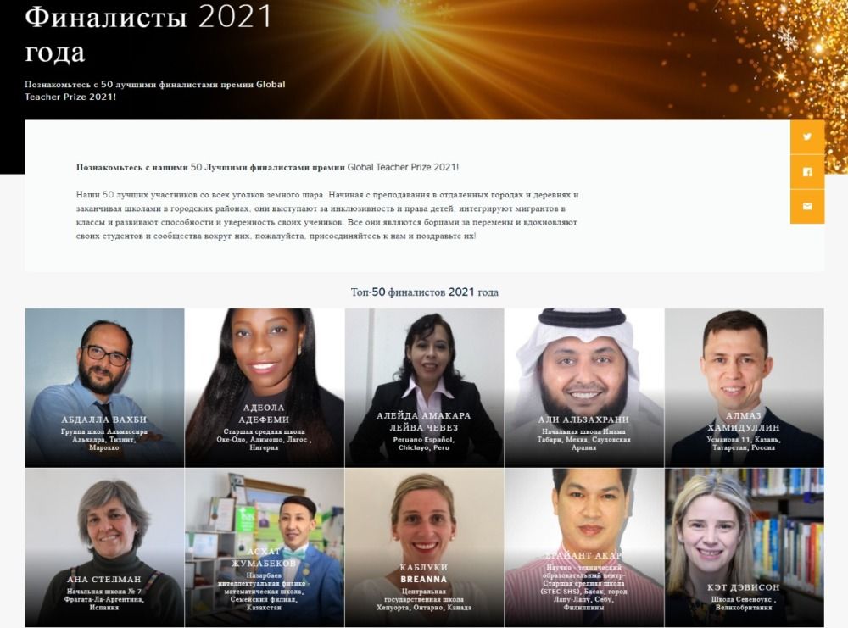This screenshot has width=848, height=628.
Task: View Брайант Акар finalist profile
Action: coord(584,547)
